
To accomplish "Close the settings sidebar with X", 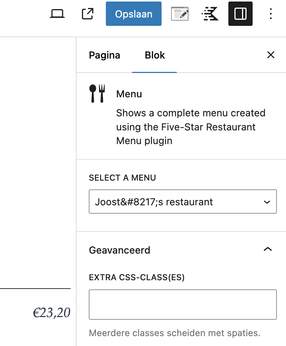I will click(270, 55).
